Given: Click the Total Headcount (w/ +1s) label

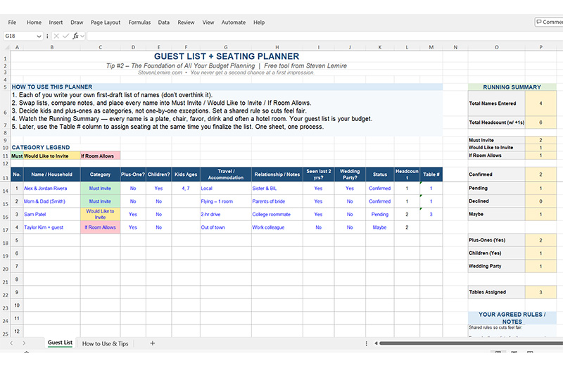Looking at the screenshot, I should 497,122.
